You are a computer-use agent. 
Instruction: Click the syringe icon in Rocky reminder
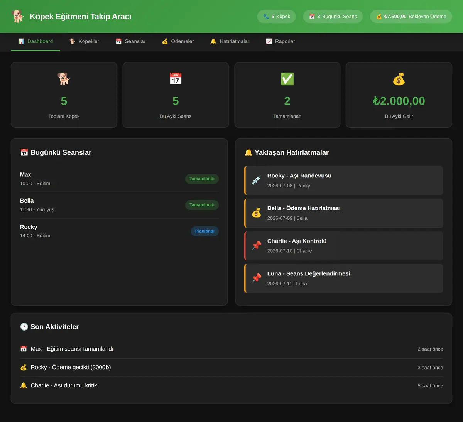pos(256,180)
